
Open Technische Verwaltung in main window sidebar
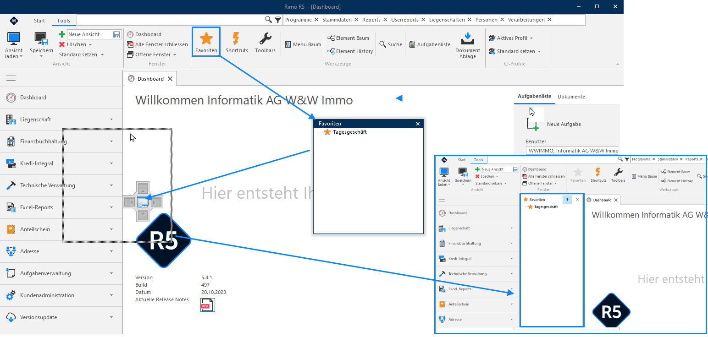coord(61,185)
